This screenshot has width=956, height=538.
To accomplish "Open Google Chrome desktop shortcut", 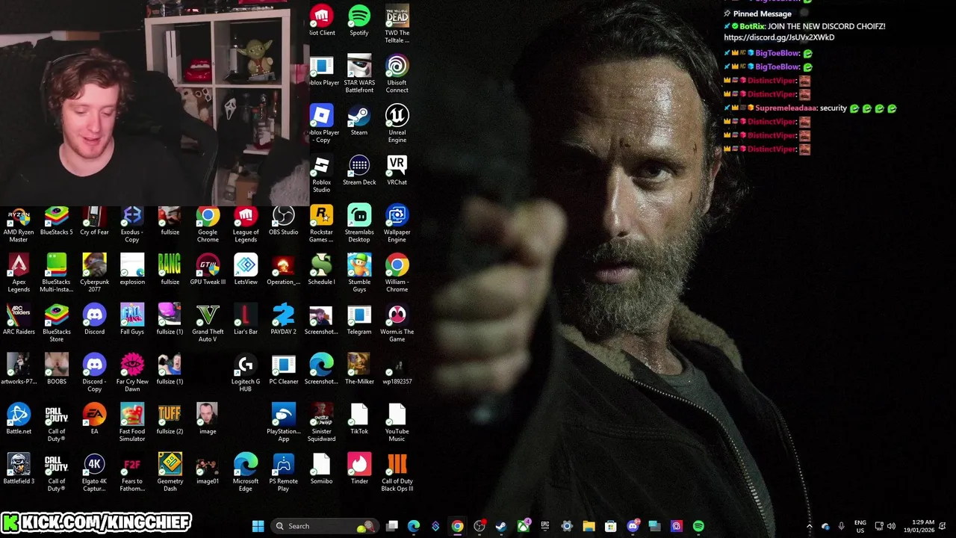I will point(208,223).
